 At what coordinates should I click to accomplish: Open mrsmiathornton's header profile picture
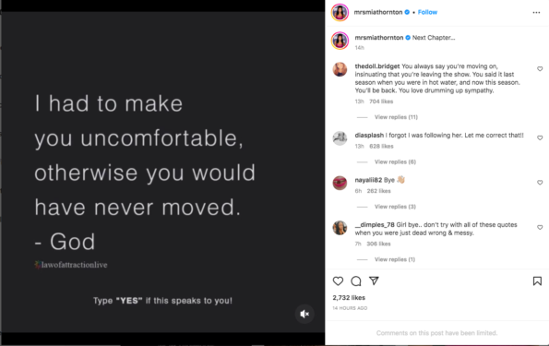(340, 12)
